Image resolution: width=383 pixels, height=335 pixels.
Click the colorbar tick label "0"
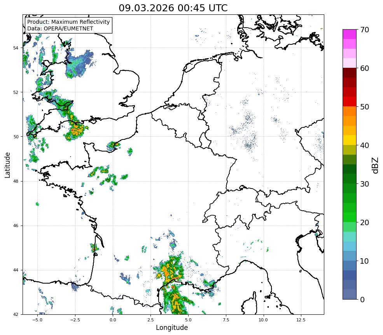362,300
